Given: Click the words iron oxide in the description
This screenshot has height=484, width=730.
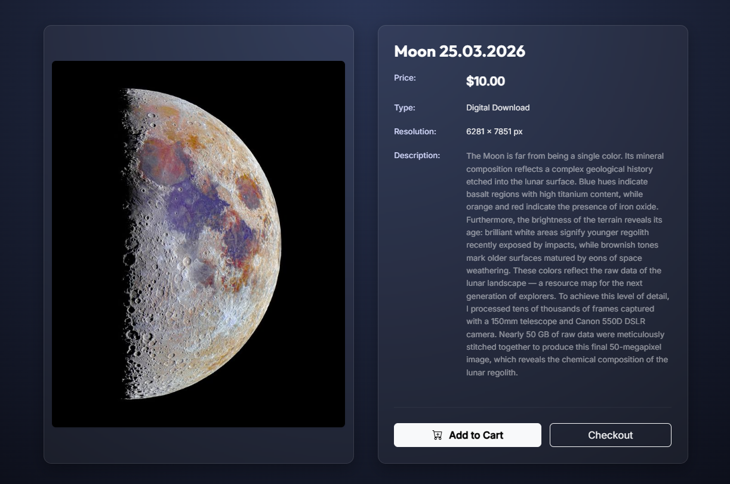Looking at the screenshot, I should click(635, 207).
